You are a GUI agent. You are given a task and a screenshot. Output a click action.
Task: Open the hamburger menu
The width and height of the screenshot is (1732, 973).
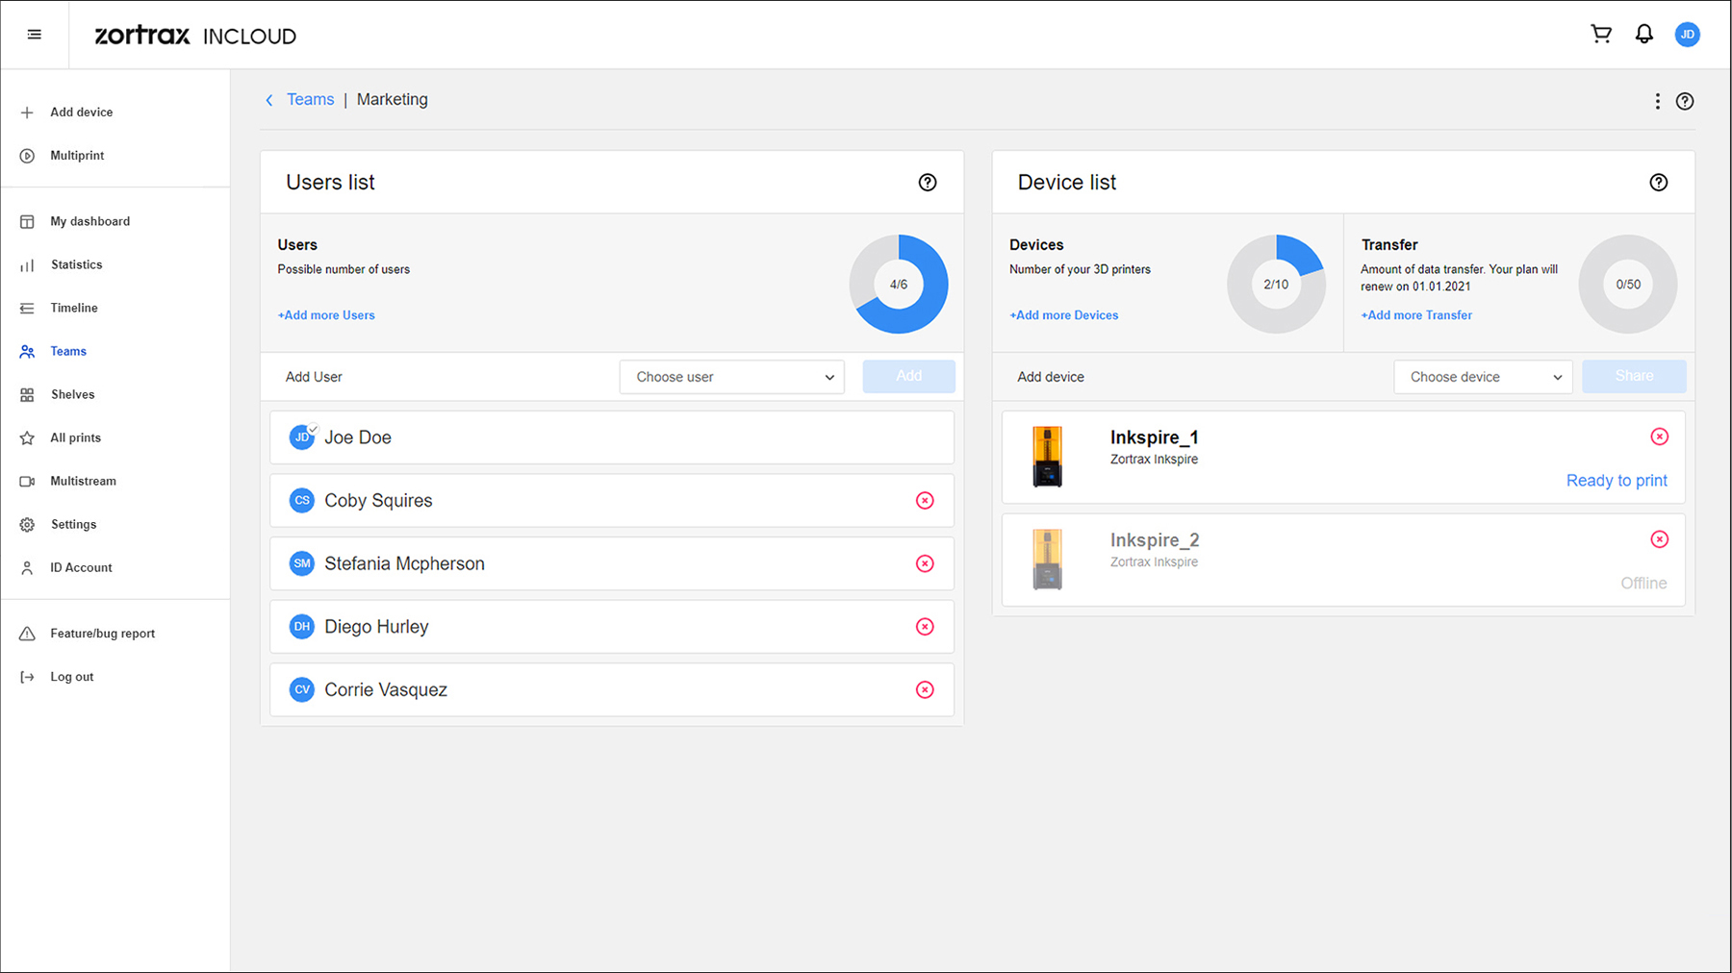(35, 35)
